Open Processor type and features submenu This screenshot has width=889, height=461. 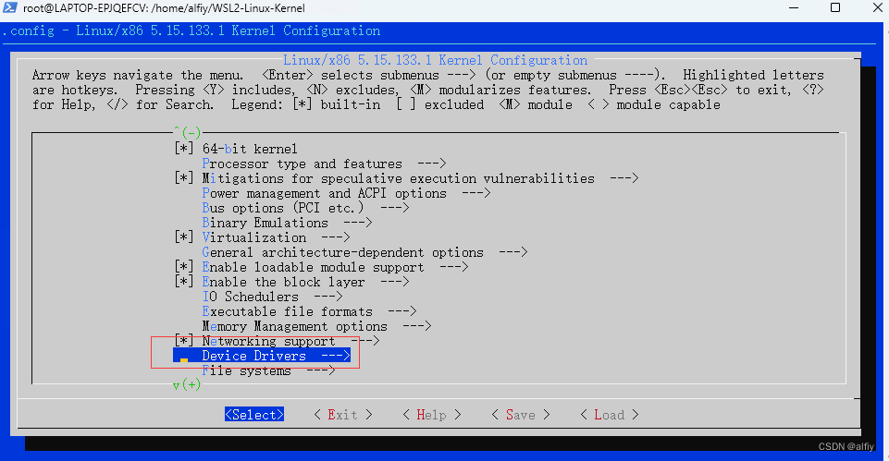point(324,164)
